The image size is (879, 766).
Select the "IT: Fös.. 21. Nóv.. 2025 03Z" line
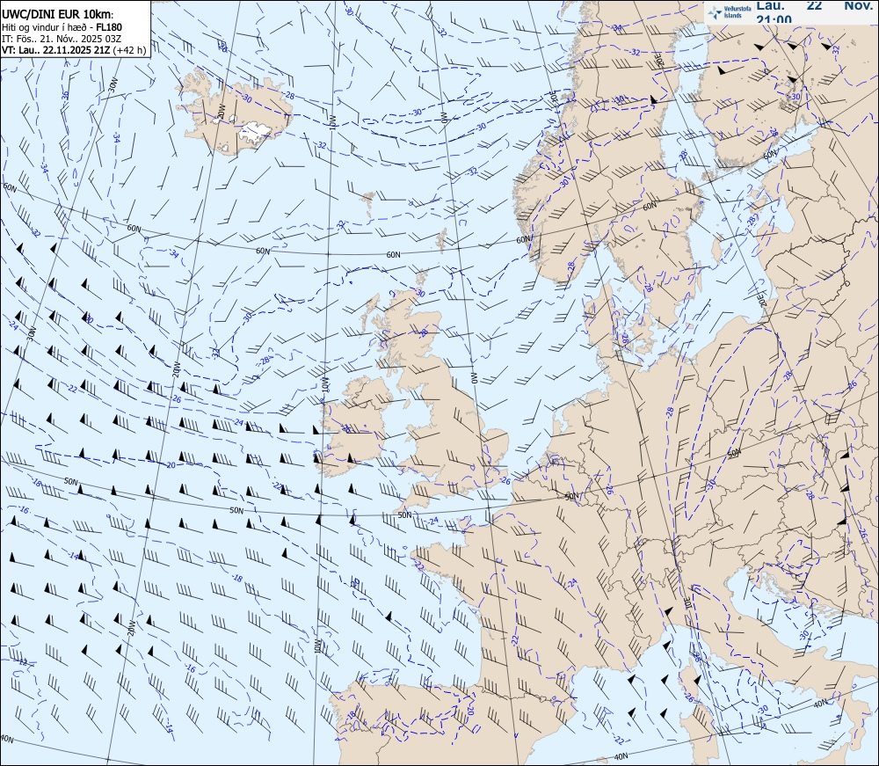point(61,39)
